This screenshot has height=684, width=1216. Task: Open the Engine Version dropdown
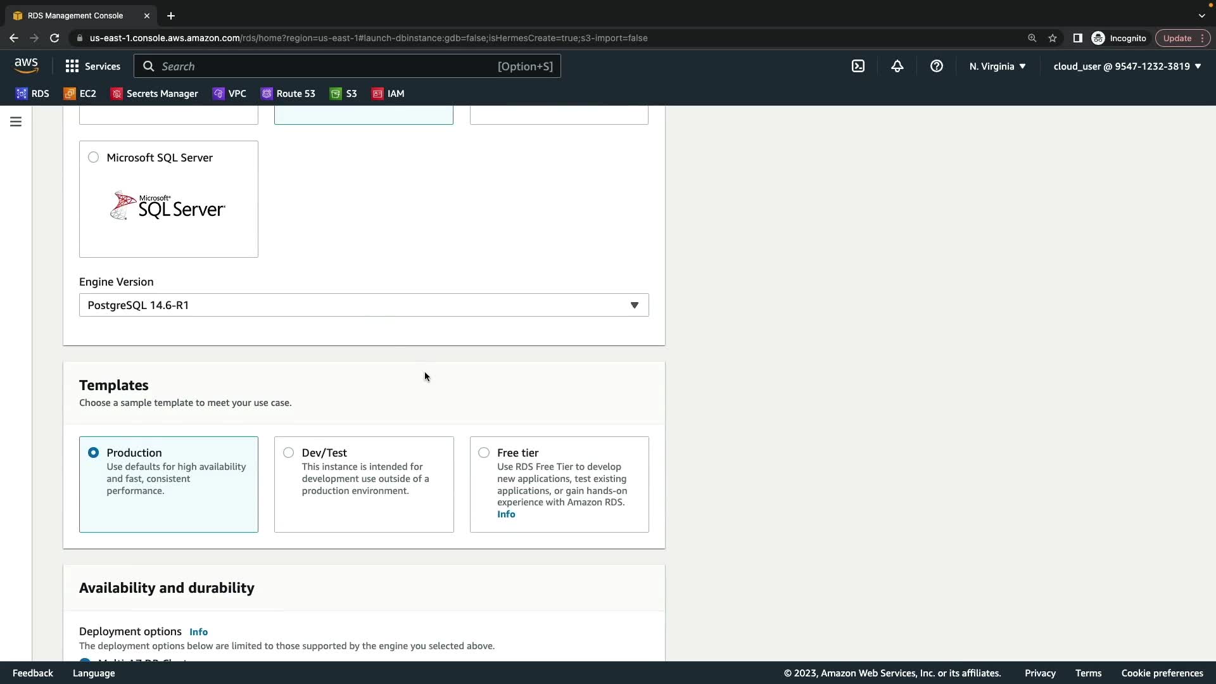tap(364, 305)
